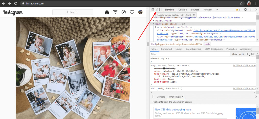Switch to the Console panel tab
The image size is (259, 119).
183,10
